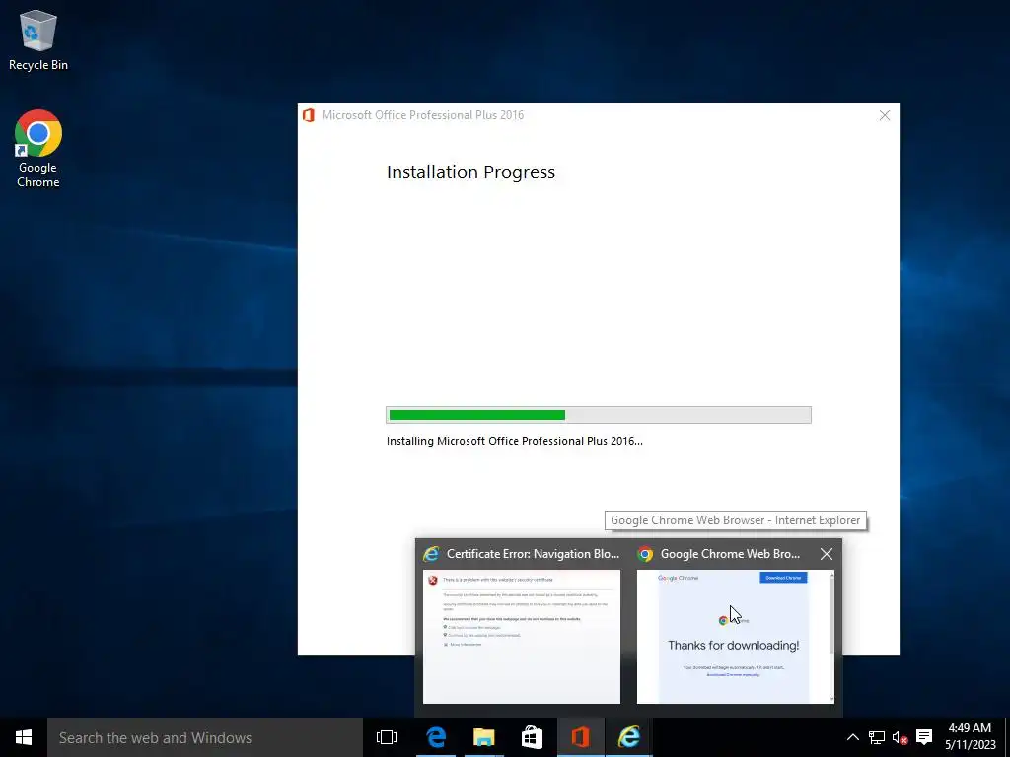The width and height of the screenshot is (1010, 757).
Task: Click the Office logo in installer title bar
Action: tap(309, 115)
